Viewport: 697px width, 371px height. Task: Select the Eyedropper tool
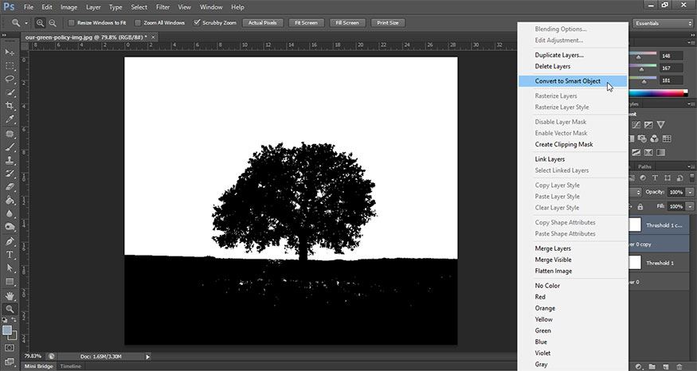[x=10, y=119]
